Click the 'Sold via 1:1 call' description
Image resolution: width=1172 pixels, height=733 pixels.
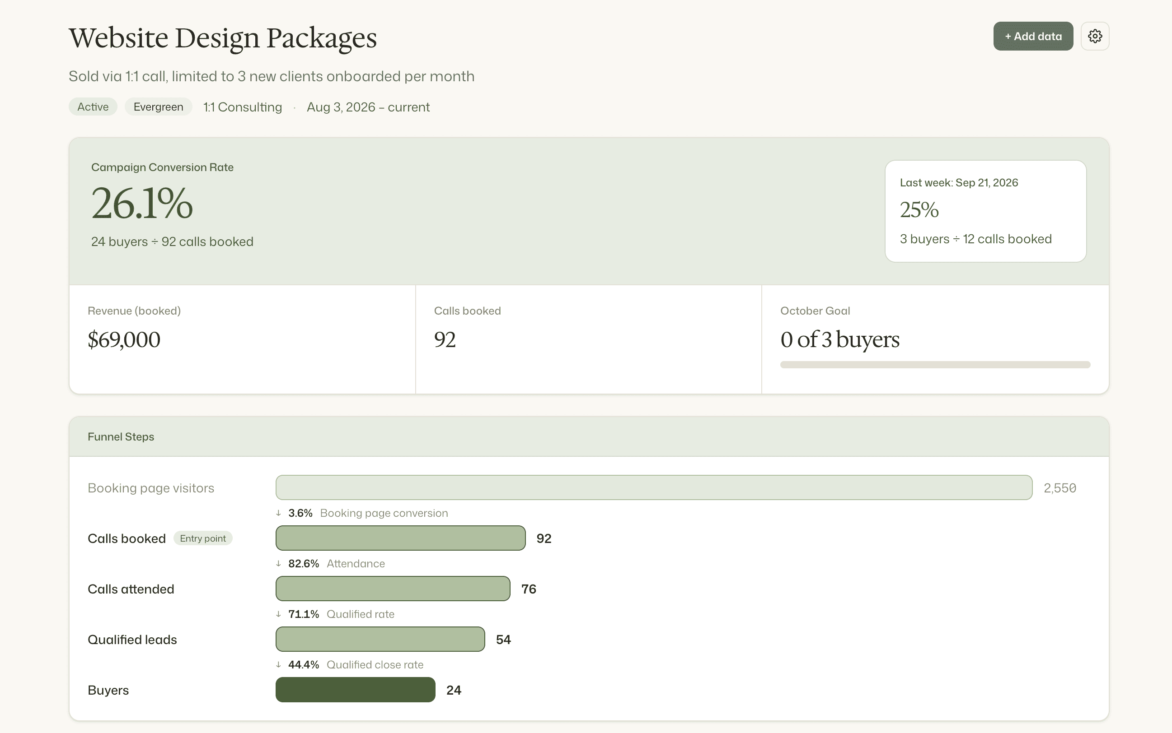point(271,76)
